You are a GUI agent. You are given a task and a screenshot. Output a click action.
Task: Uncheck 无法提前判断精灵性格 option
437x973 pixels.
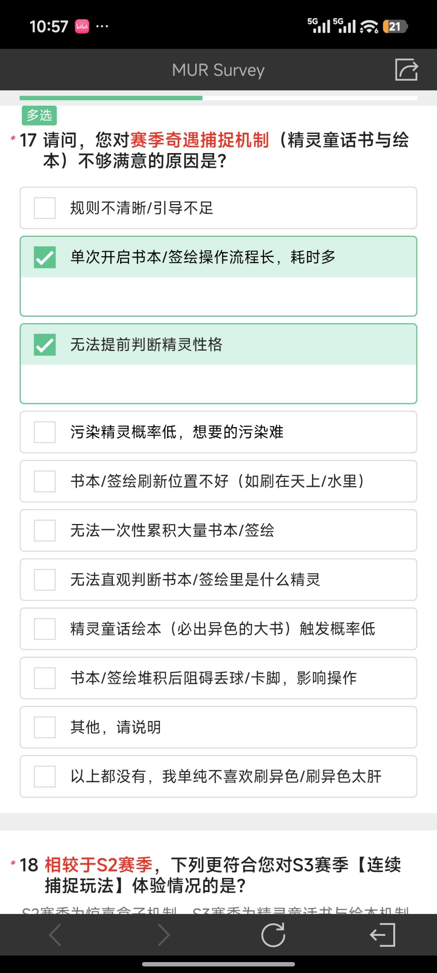218,345
